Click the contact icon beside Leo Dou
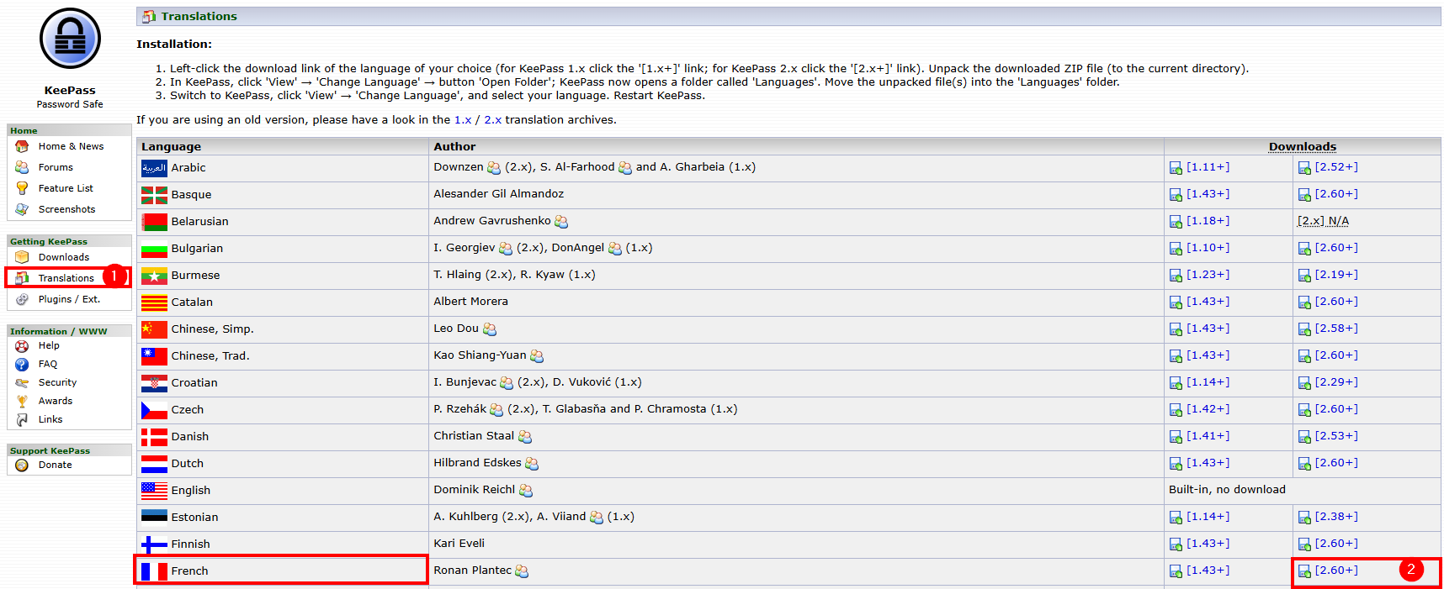Image resolution: width=1444 pixels, height=589 pixels. 490,329
